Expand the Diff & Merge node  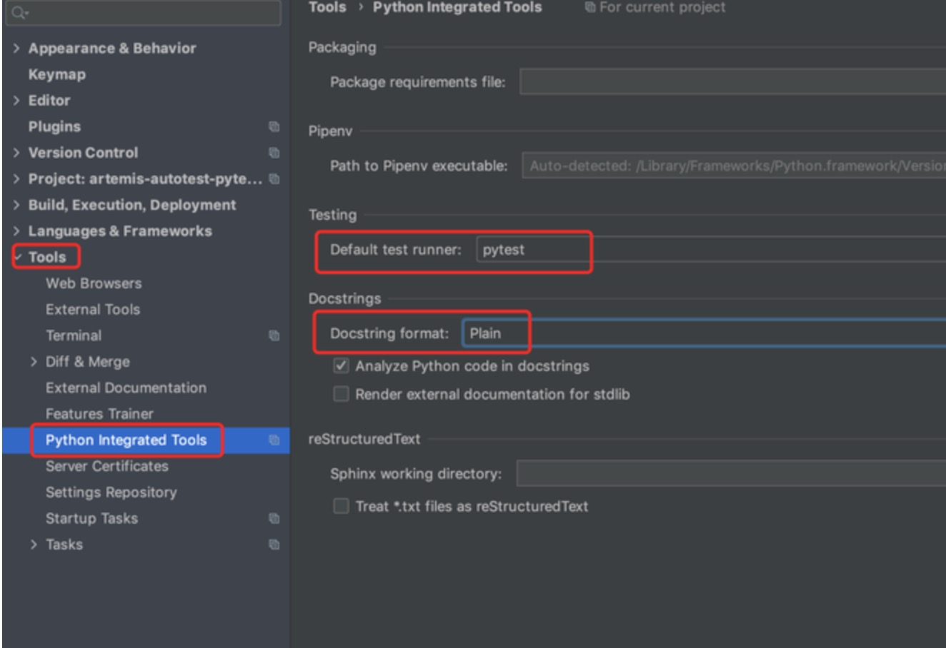pyautogui.click(x=34, y=362)
